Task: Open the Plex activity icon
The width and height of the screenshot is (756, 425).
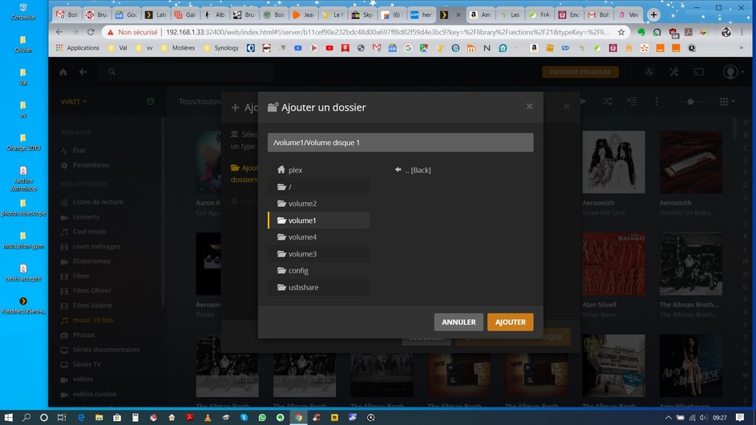Action: click(x=649, y=72)
